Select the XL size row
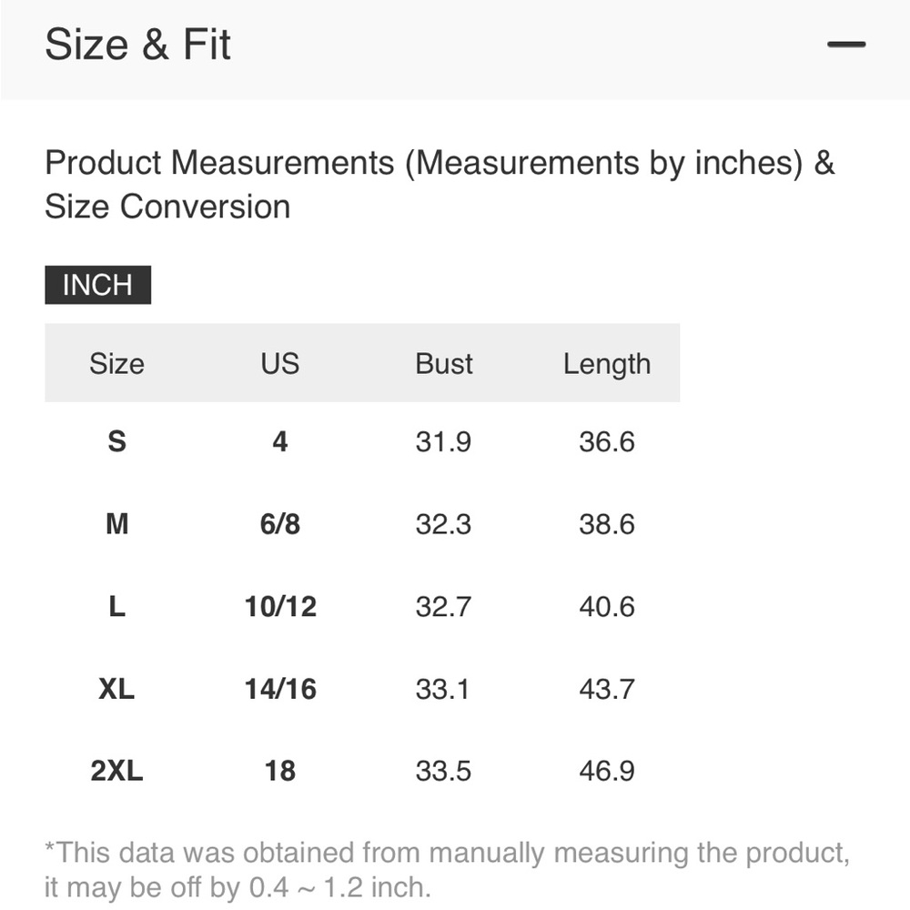Viewport: 910px width, 910px height. coord(362,689)
